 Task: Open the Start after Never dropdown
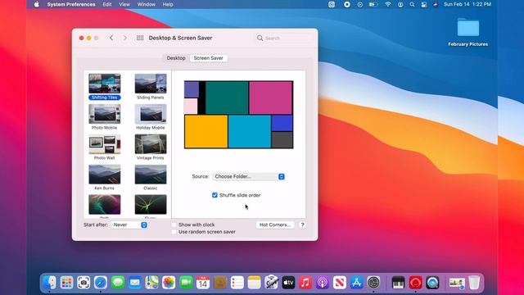(129, 225)
